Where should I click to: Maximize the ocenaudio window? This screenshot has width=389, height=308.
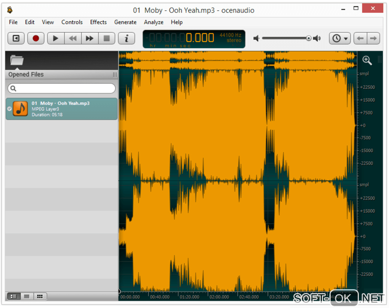[x=356, y=8]
